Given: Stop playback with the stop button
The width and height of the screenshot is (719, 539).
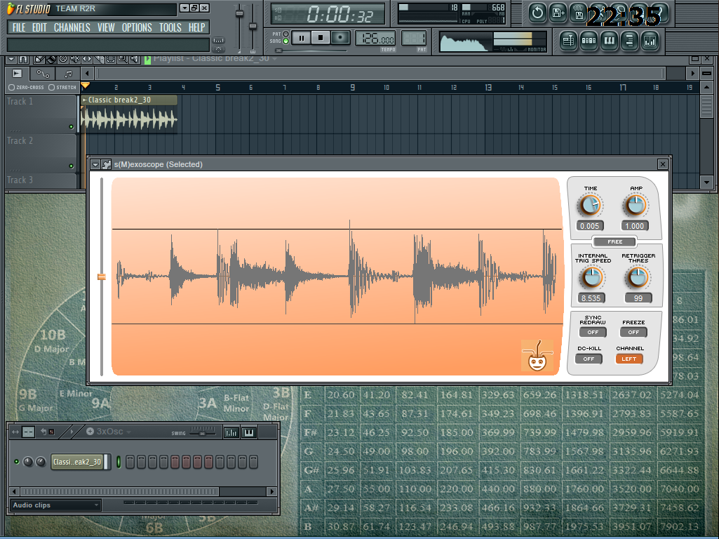Looking at the screenshot, I should 321,38.
